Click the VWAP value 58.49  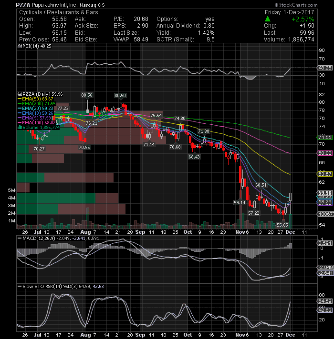(141, 40)
